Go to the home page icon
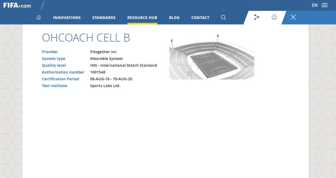This screenshot has width=336, height=178. tap(39, 18)
